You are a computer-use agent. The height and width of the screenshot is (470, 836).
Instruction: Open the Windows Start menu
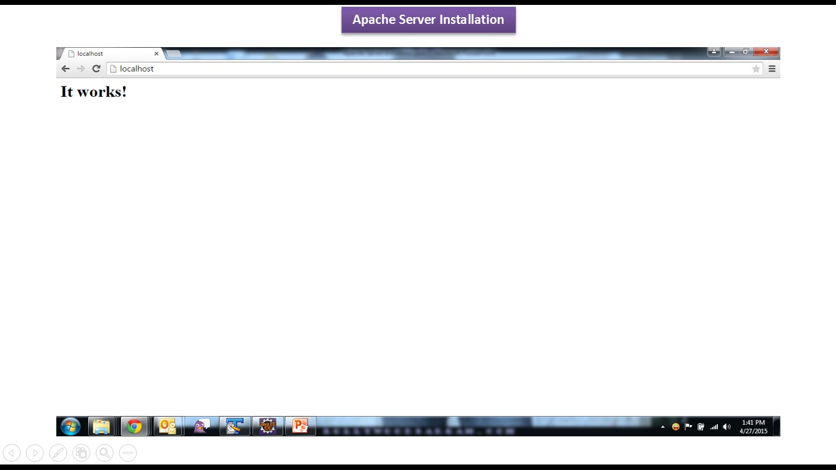coord(70,426)
